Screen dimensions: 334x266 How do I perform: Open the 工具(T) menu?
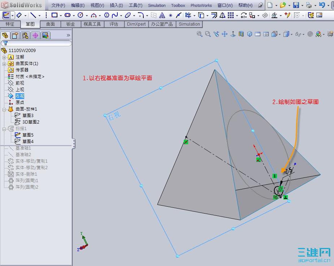[x=135, y=5]
